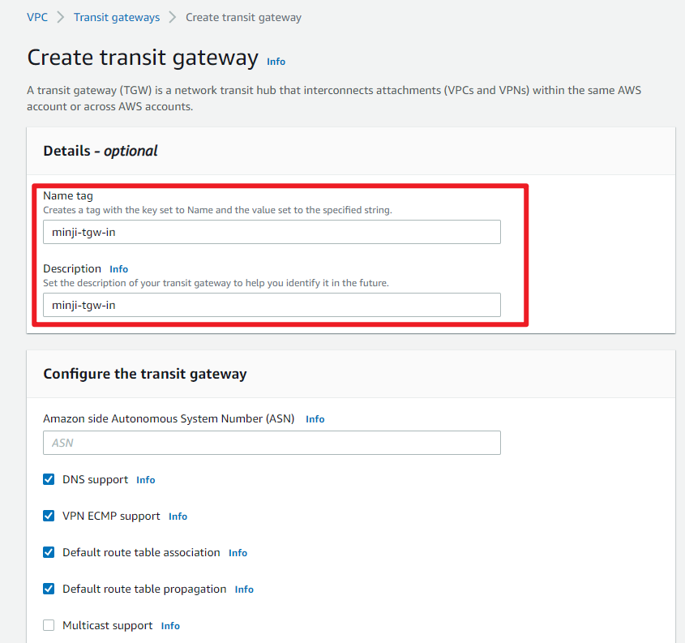Click the VPC breadcrumb link
685x643 pixels.
click(x=37, y=17)
